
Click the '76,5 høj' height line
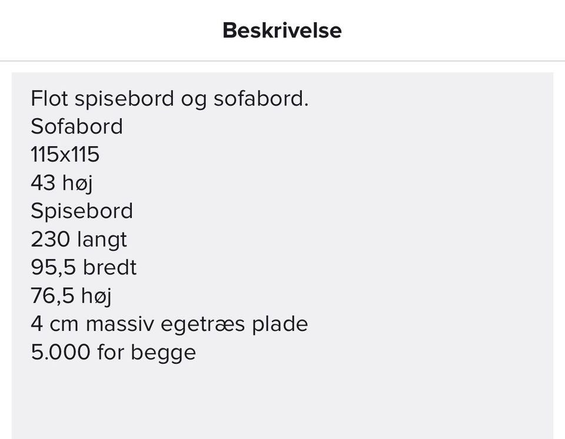point(71,296)
